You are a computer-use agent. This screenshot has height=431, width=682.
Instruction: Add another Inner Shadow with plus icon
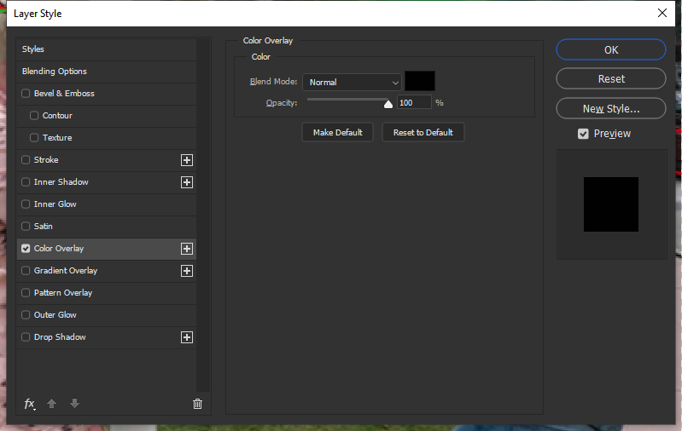coord(187,182)
